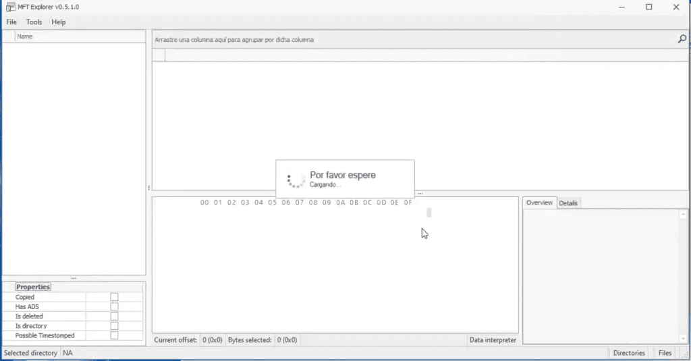Click the horizontal splitter dots above Properties
Viewport: 691px width, 361px height.
point(74,279)
